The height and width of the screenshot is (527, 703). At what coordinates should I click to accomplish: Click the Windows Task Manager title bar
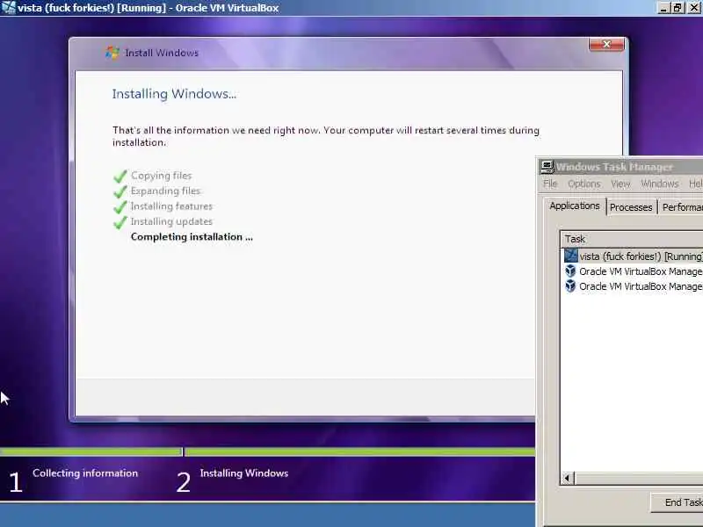(x=621, y=167)
